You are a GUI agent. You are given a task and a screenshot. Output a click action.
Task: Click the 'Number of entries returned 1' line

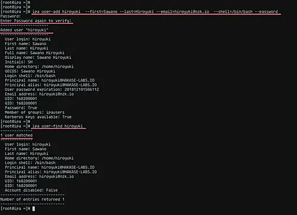[x=32, y=199]
